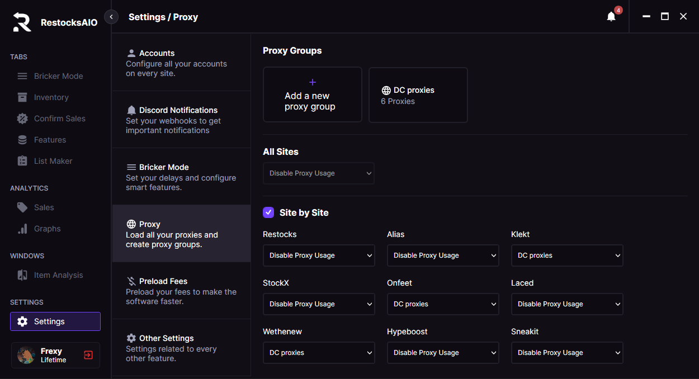The width and height of the screenshot is (699, 379).
Task: Open the DC proxies group card
Action: (418, 95)
